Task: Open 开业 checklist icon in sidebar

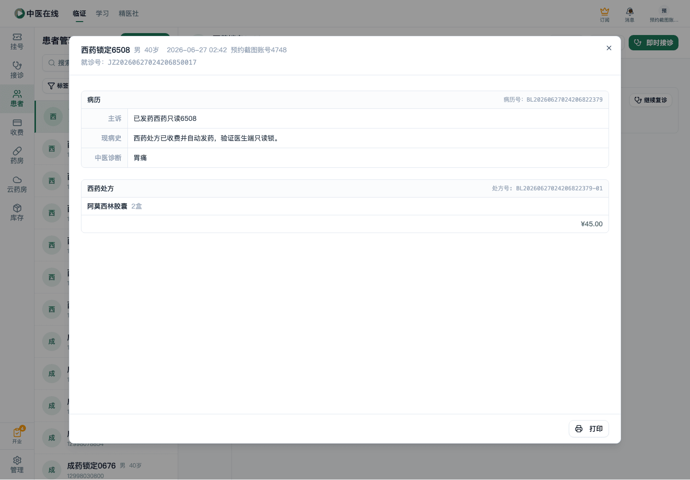Action: pyautogui.click(x=17, y=435)
